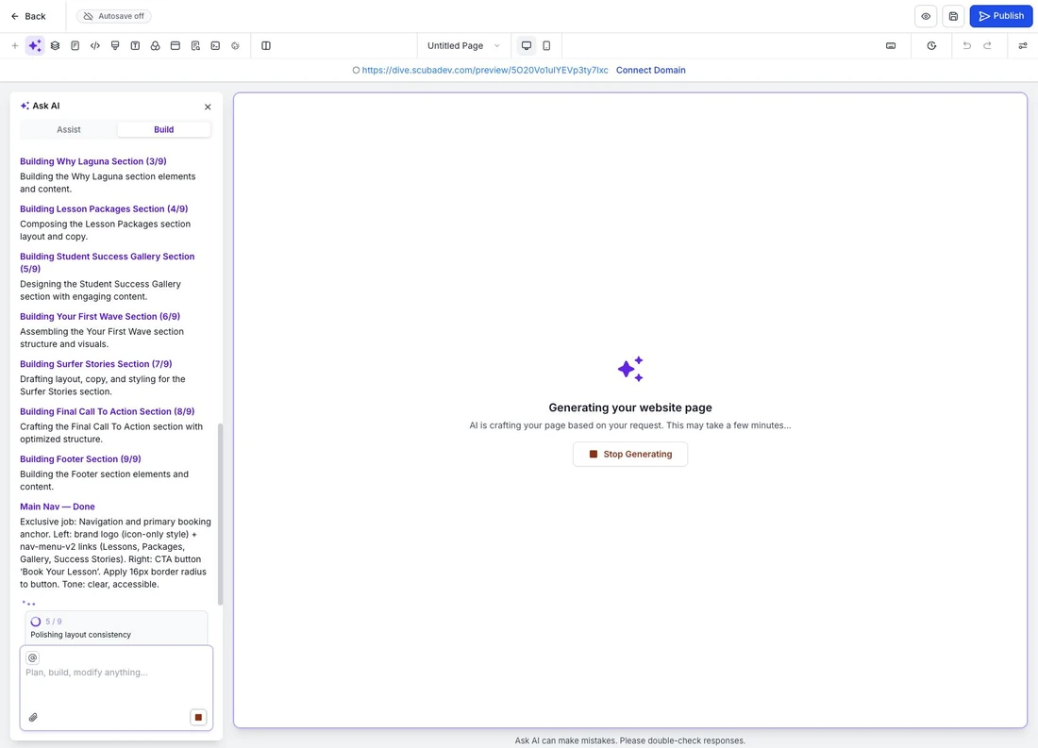Click the version history clock icon

pos(931,45)
